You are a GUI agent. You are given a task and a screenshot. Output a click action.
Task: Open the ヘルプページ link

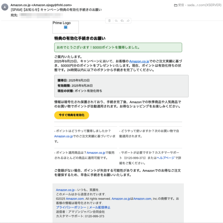(165, 158)
